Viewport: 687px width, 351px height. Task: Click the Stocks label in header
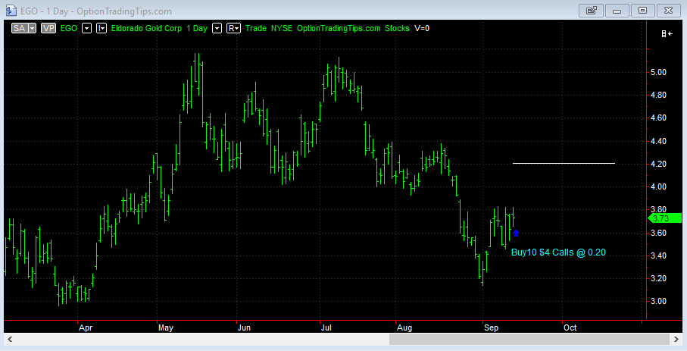pyautogui.click(x=397, y=29)
